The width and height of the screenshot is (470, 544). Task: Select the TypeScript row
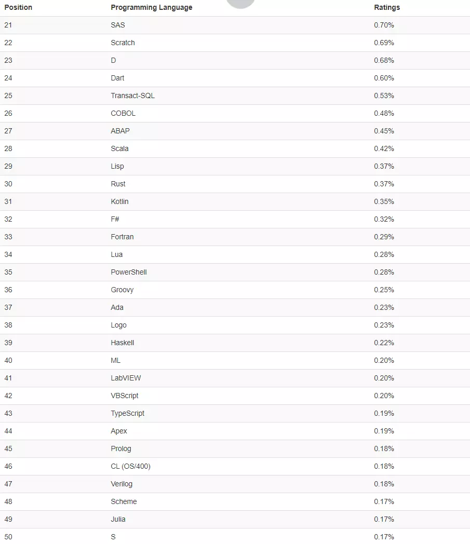pyautogui.click(x=128, y=413)
